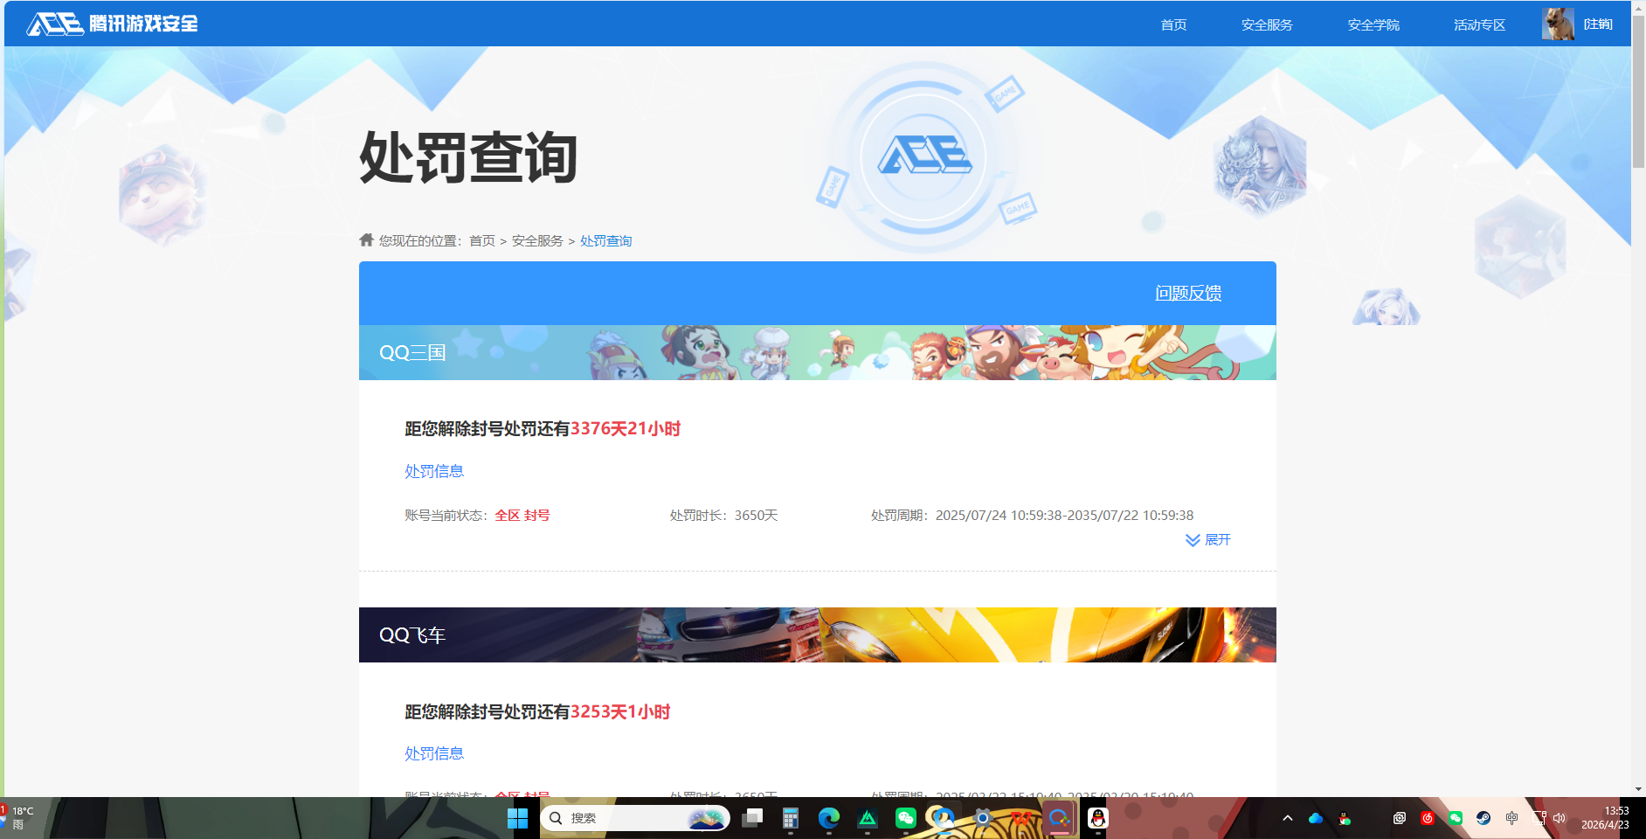This screenshot has height=839, width=1646.
Task: Show hidden system tray icons
Action: point(1288,819)
